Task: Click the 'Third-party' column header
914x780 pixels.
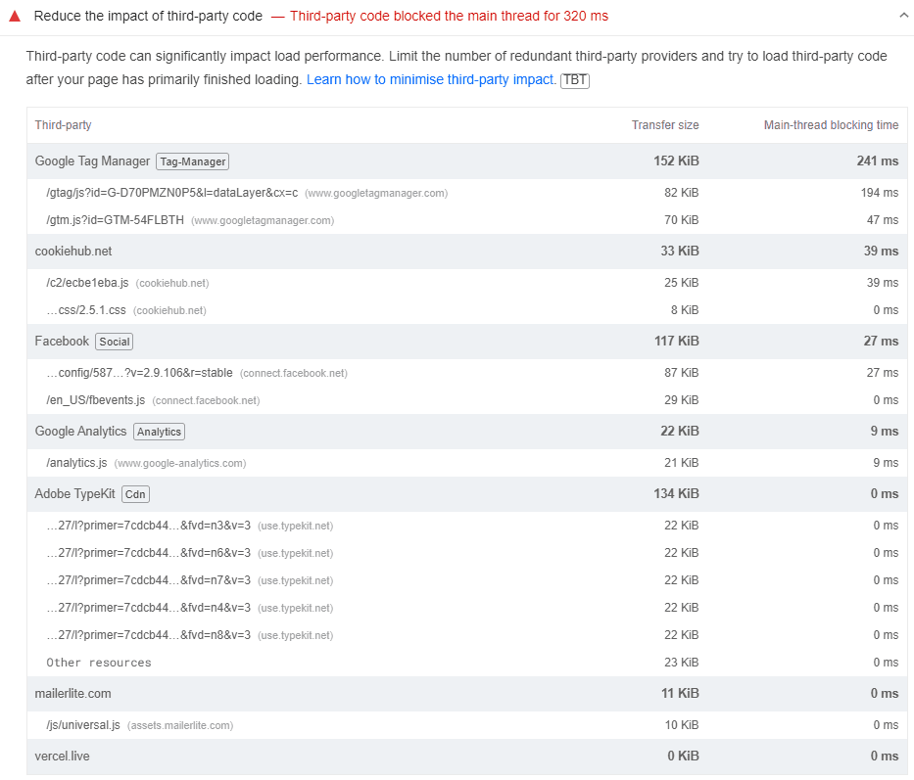Action: pos(63,125)
